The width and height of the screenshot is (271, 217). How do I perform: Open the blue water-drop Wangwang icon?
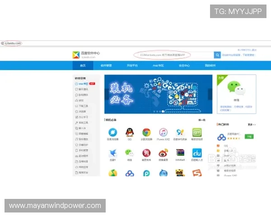coord(163,173)
